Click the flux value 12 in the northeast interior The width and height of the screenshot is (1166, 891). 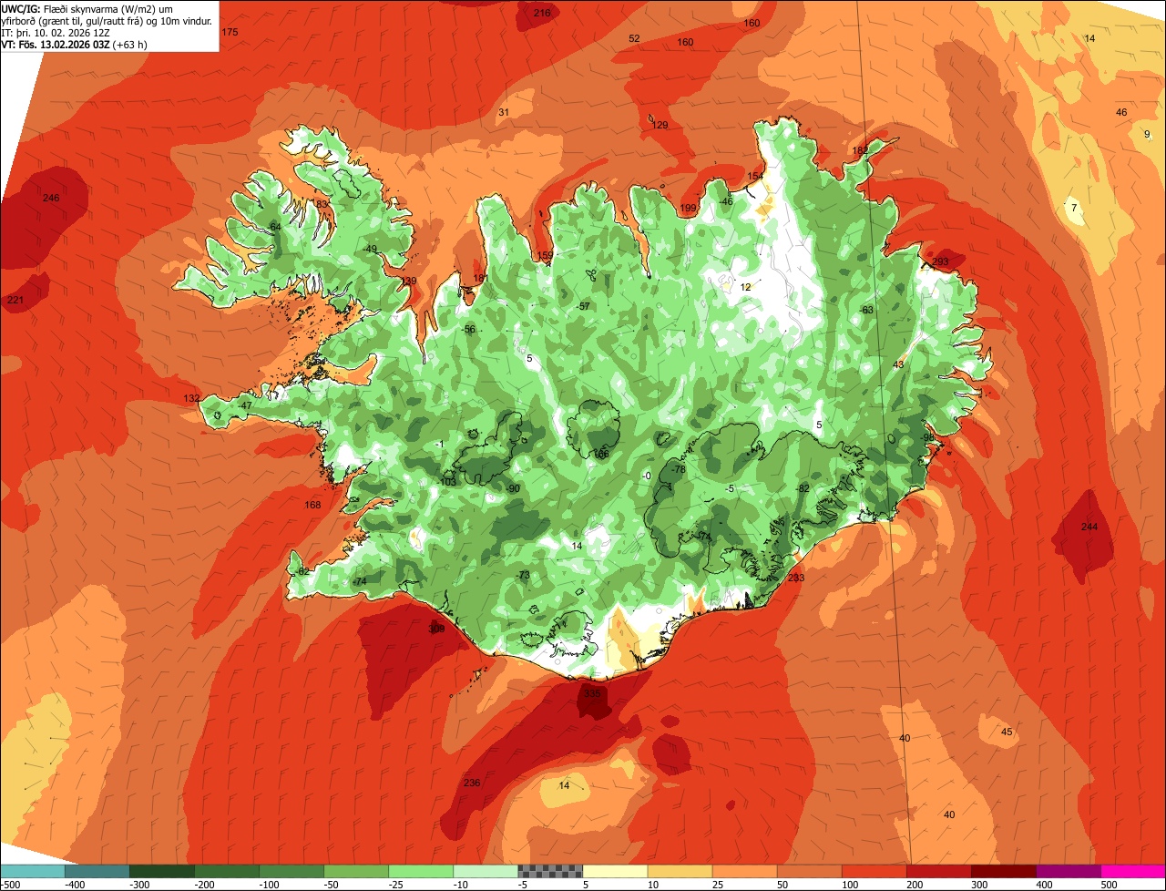tap(745, 287)
